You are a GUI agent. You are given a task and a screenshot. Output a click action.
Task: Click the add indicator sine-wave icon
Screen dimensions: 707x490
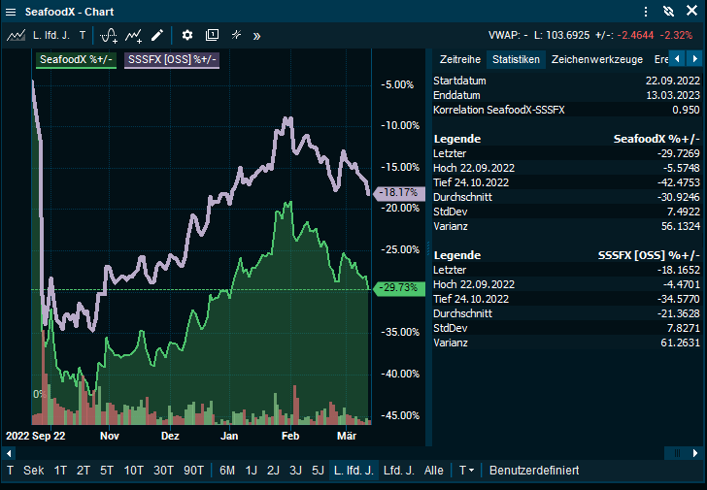(x=109, y=35)
